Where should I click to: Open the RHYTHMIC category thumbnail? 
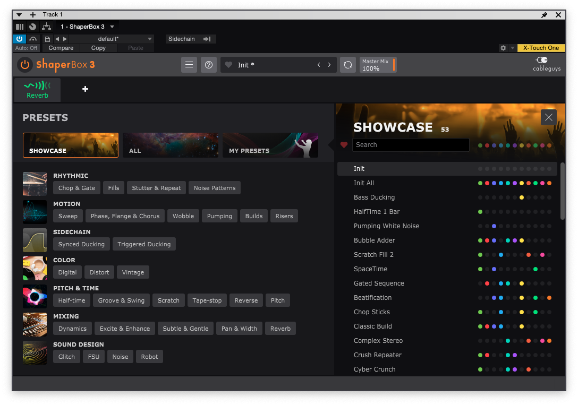click(35, 184)
